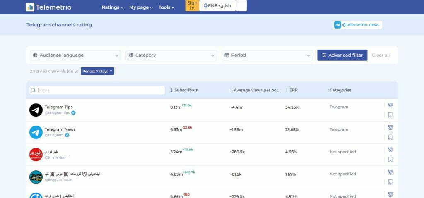Screen dimensions: 424x198
Task: Open the Advanced filter
Action: click(x=342, y=55)
